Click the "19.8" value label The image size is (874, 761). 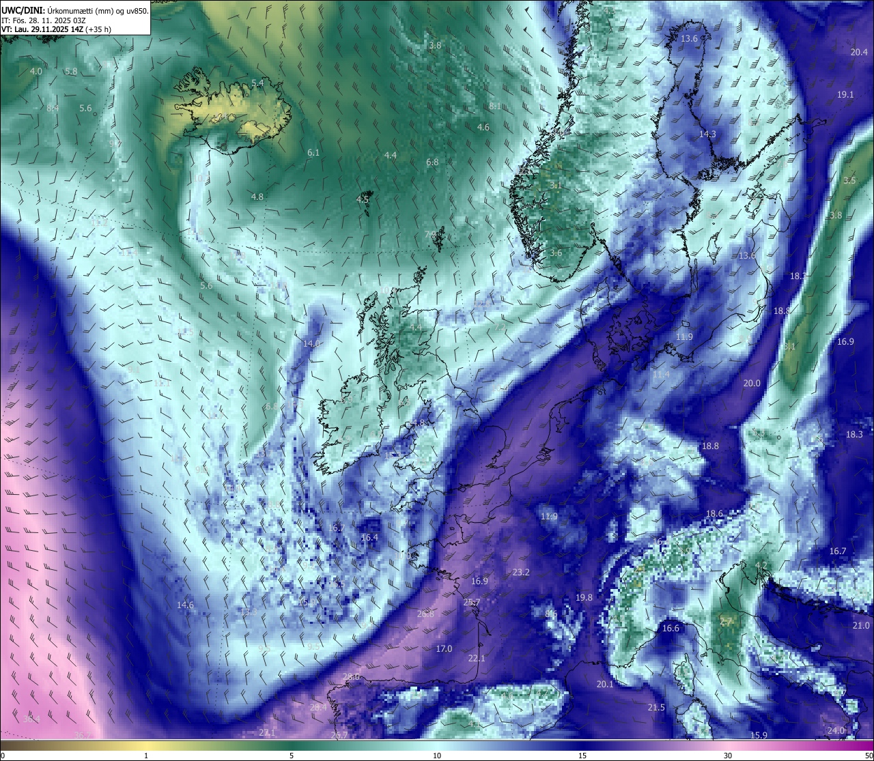click(x=584, y=597)
